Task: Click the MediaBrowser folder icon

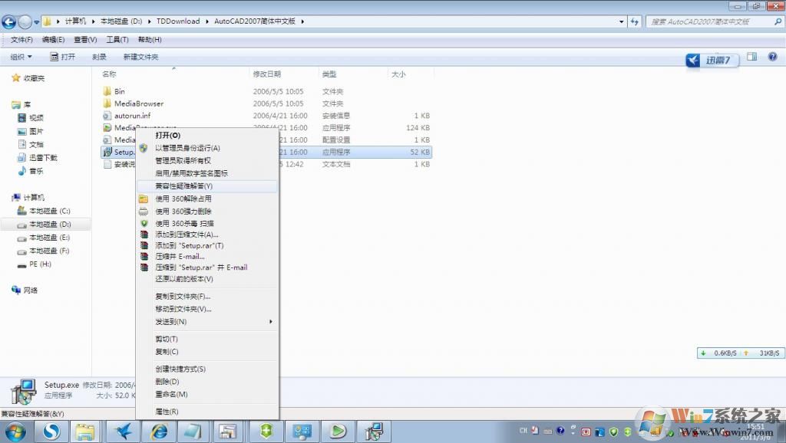Action: 107,103
